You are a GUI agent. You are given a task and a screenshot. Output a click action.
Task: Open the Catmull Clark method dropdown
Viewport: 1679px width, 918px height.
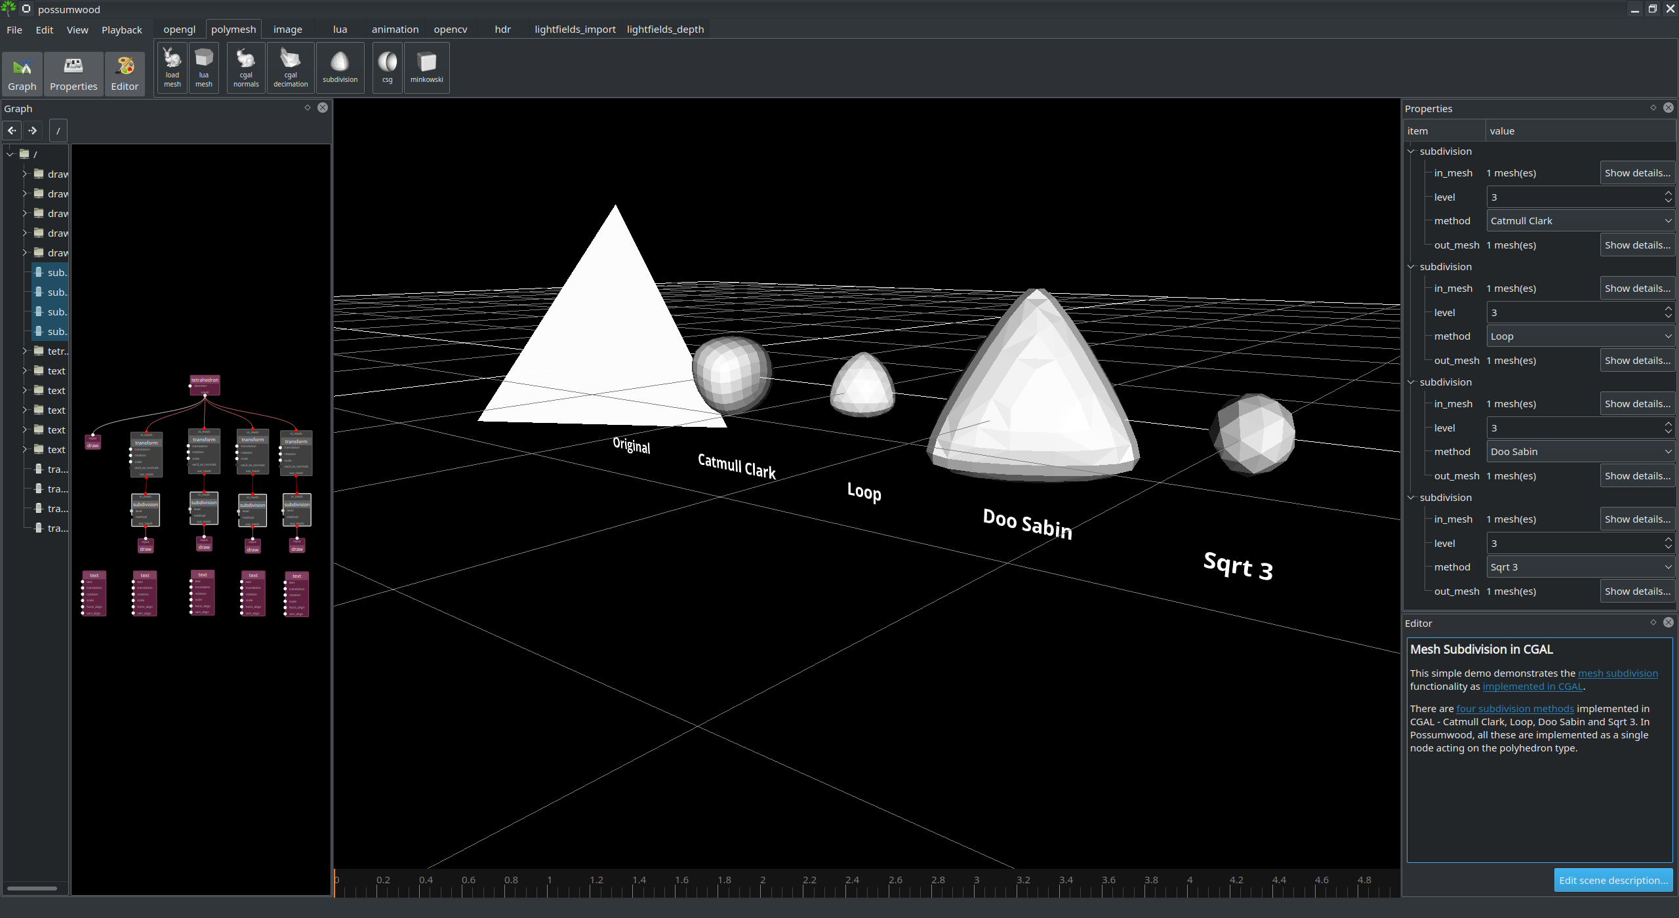[1580, 221]
